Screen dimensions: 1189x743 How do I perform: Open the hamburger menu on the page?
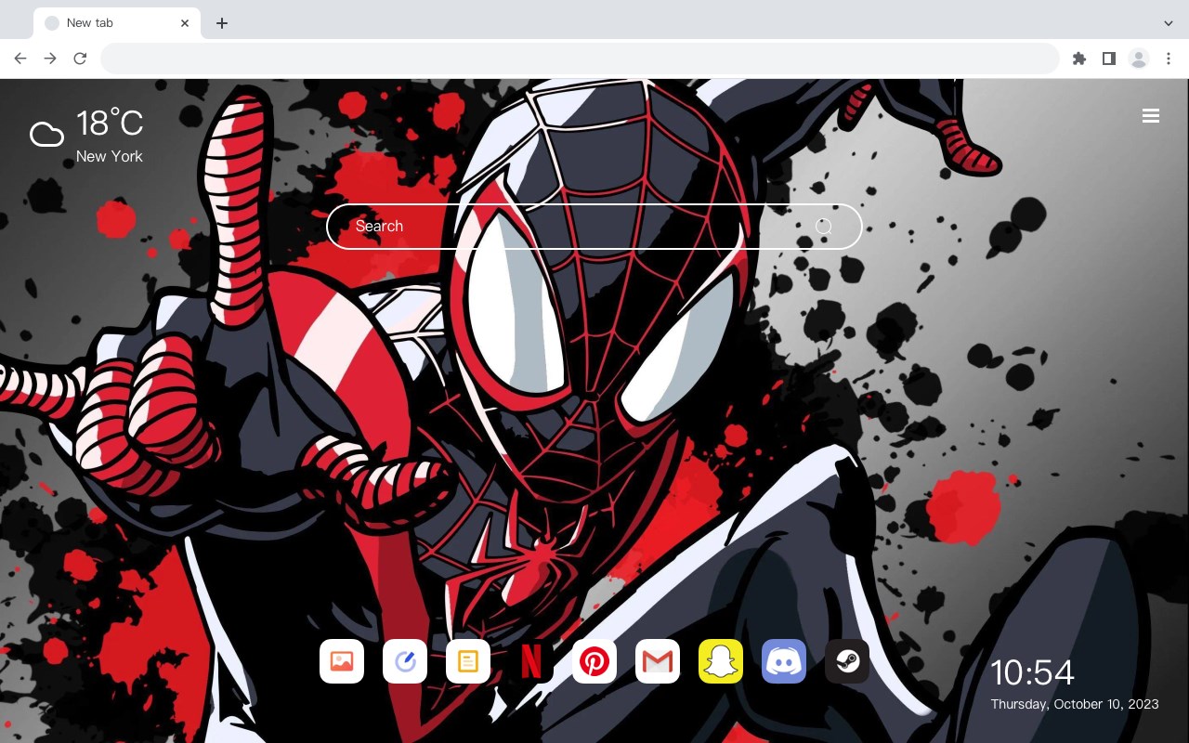(x=1151, y=116)
